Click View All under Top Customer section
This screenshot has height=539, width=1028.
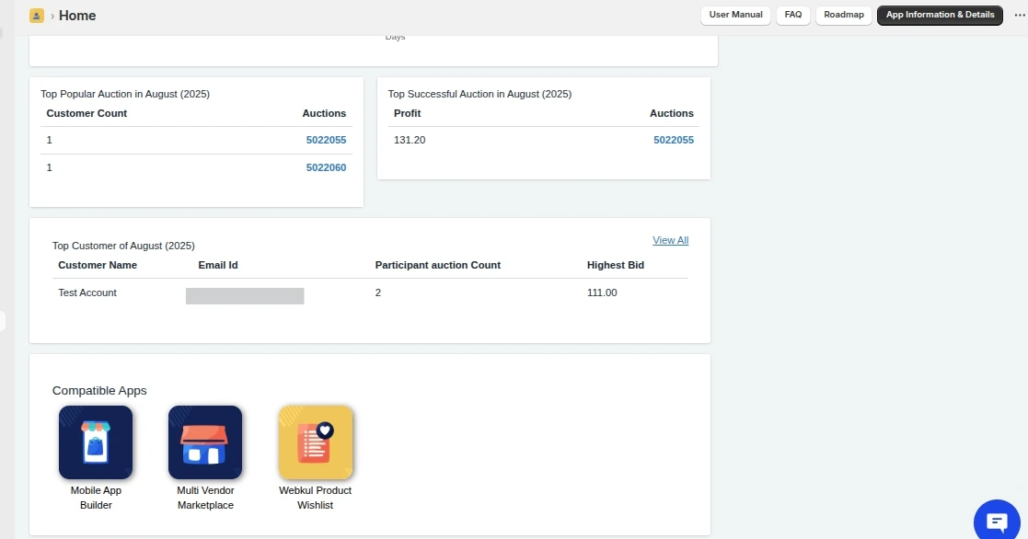tap(670, 240)
